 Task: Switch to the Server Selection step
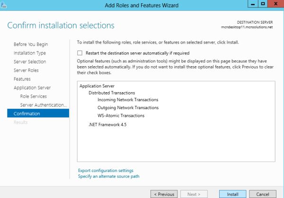[30, 62]
